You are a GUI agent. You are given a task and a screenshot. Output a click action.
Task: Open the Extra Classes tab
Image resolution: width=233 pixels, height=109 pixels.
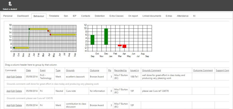coord(116,16)
